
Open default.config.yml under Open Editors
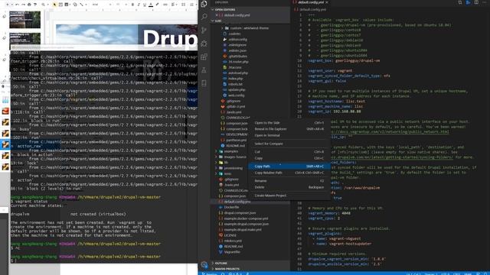pyautogui.click(x=237, y=15)
